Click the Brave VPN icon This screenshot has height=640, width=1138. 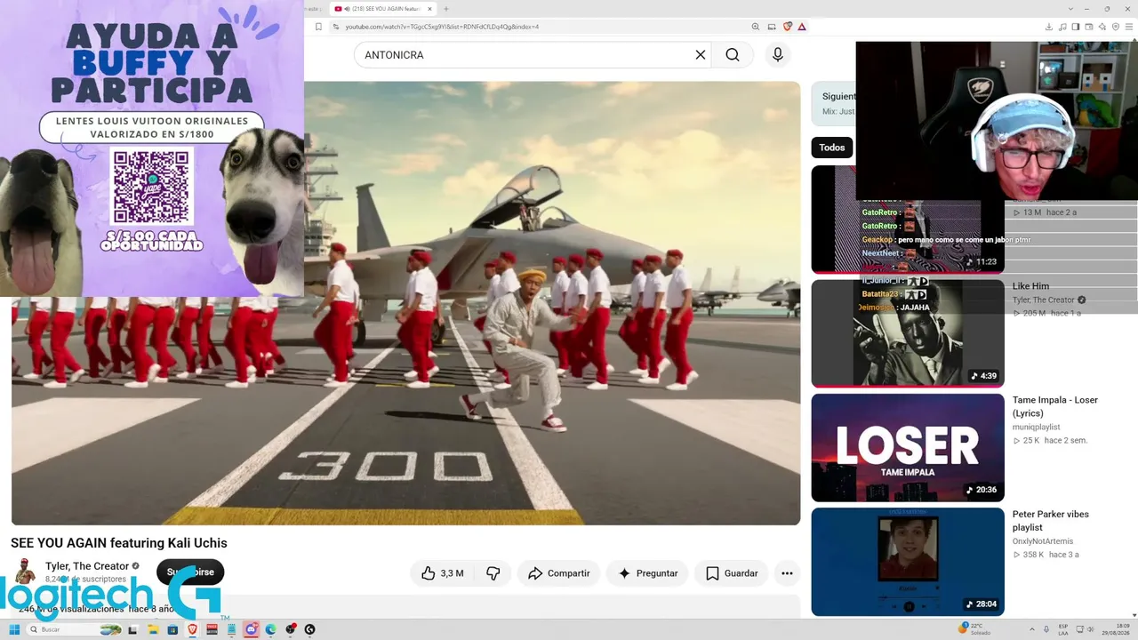(1116, 27)
